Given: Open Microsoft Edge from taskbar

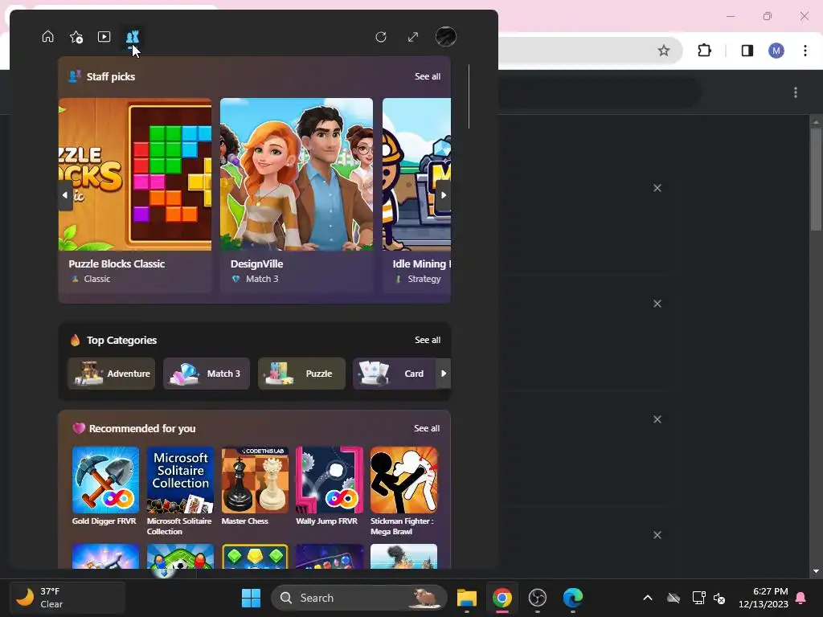Looking at the screenshot, I should (572, 598).
